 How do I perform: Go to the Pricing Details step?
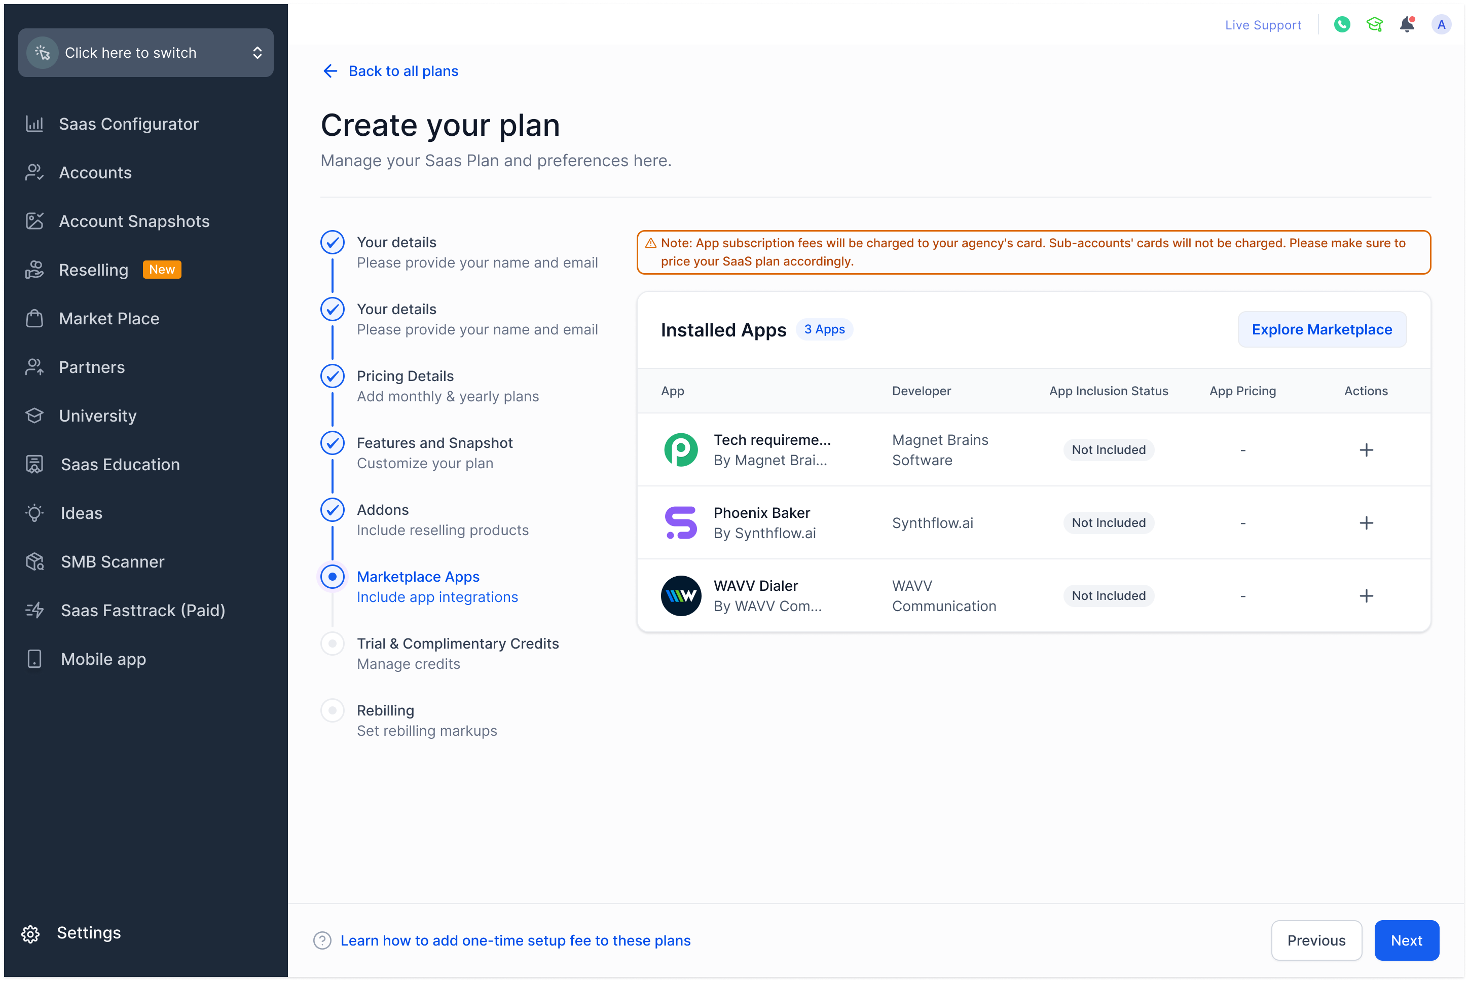pyautogui.click(x=405, y=376)
